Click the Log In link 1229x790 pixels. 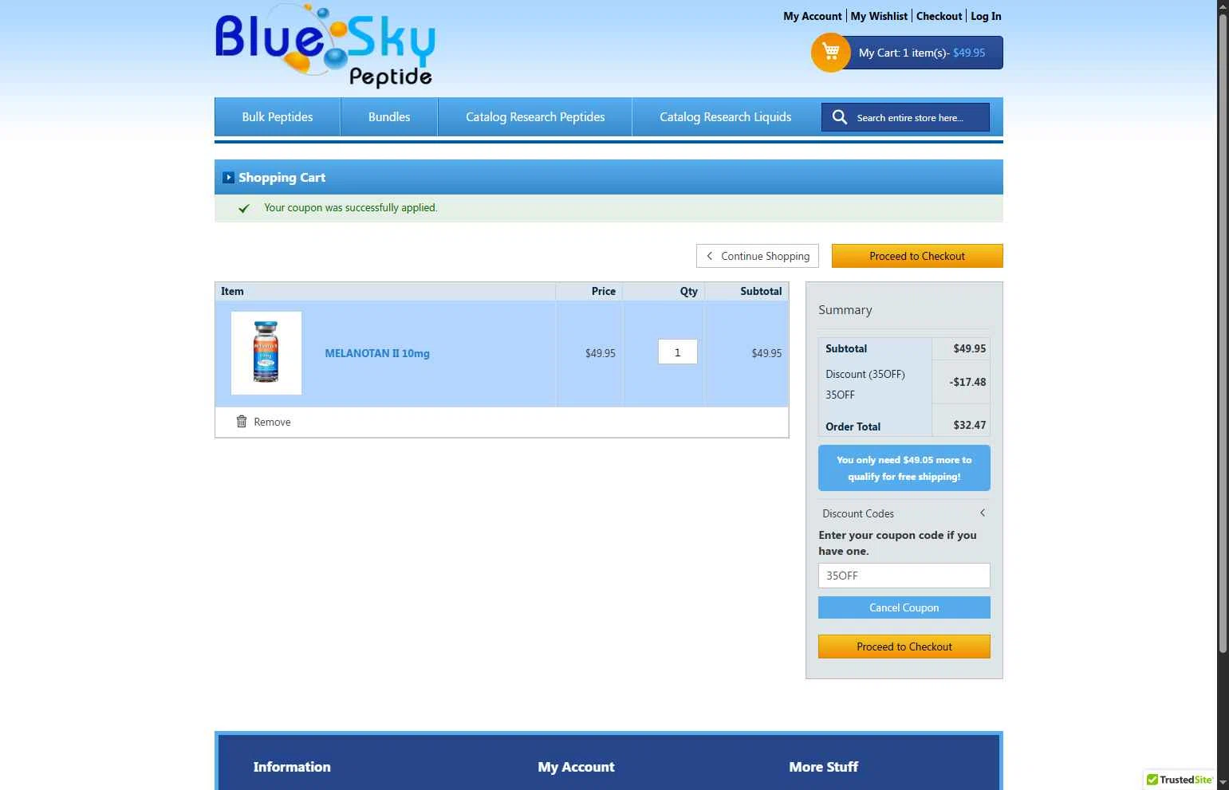tap(986, 16)
